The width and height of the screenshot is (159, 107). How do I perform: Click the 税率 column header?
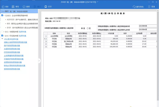tap(125, 33)
